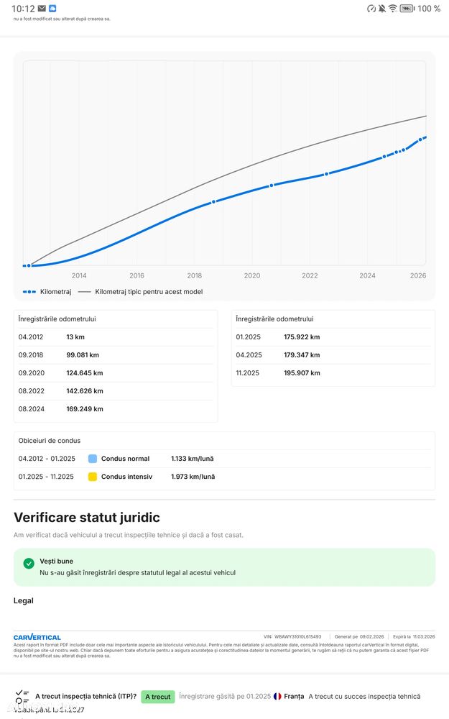Tap the France flag icon
This screenshot has height=719, width=449.
click(x=277, y=696)
